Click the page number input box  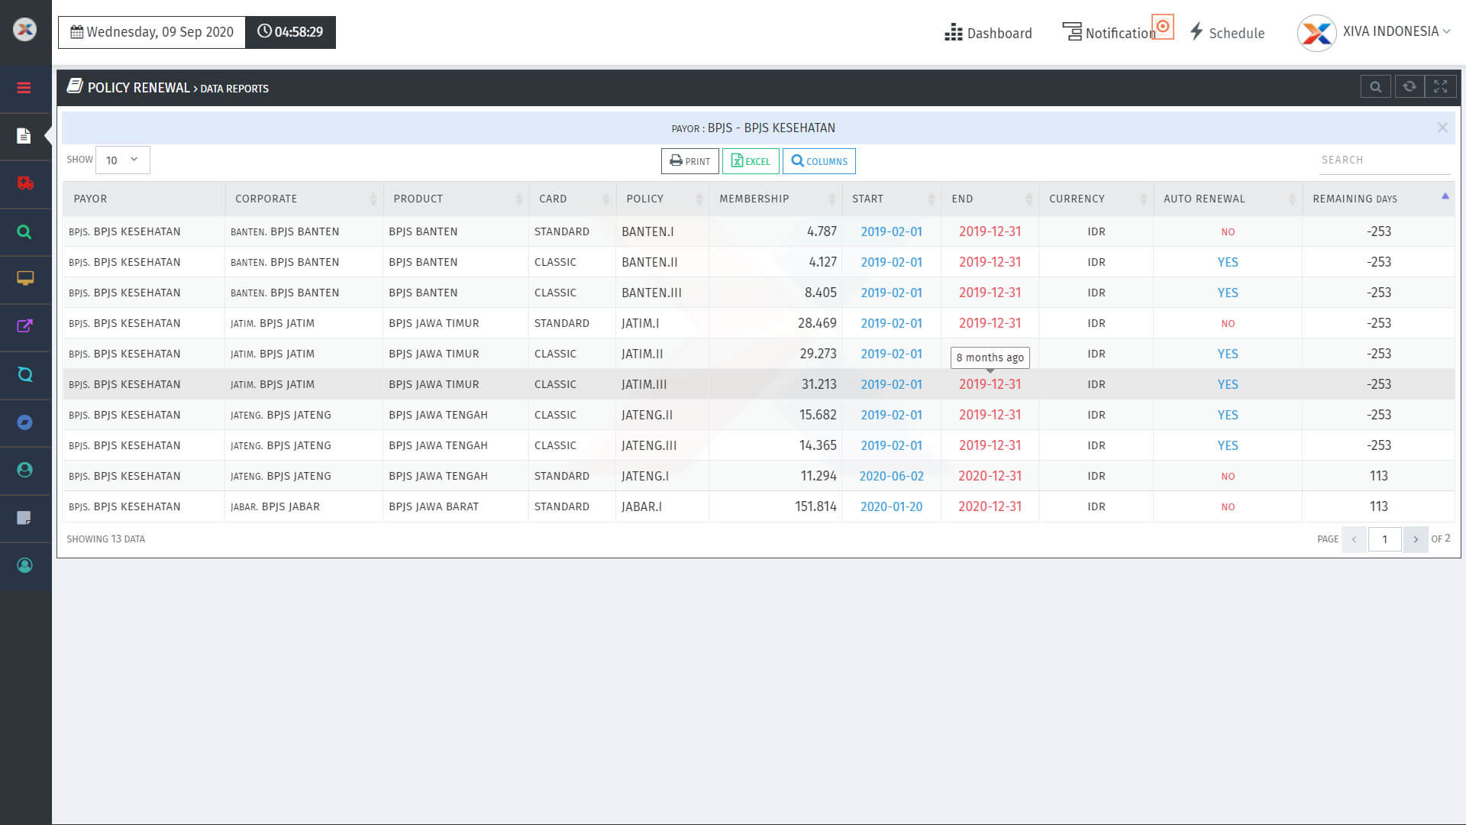(1384, 539)
